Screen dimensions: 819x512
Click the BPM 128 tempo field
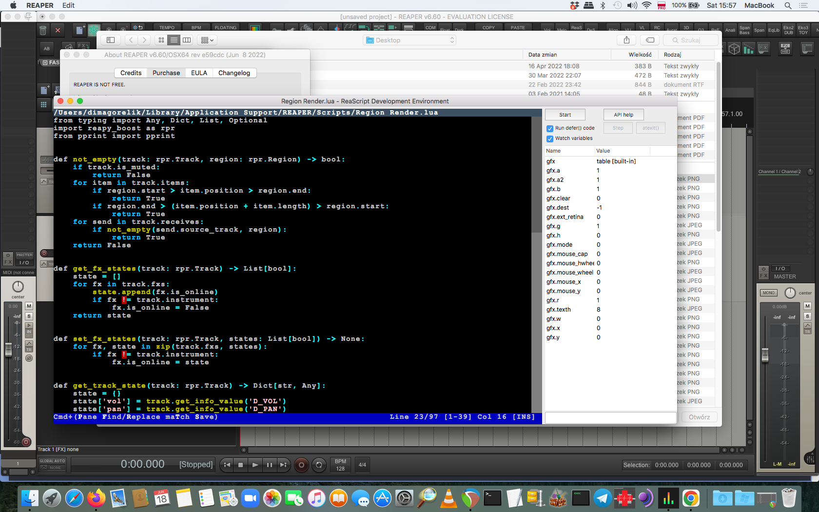340,465
